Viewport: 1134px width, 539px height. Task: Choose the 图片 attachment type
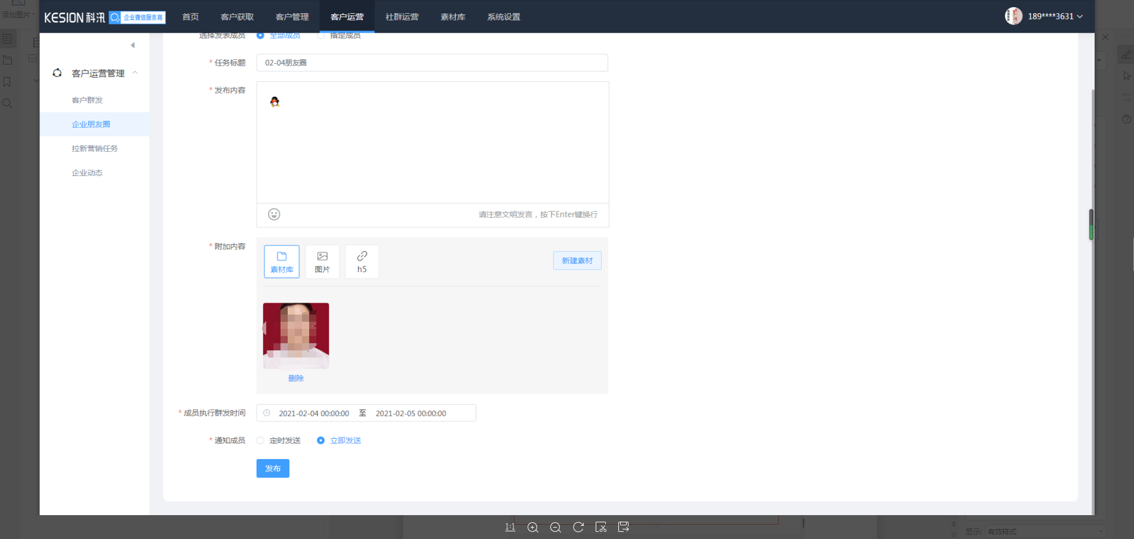(322, 261)
